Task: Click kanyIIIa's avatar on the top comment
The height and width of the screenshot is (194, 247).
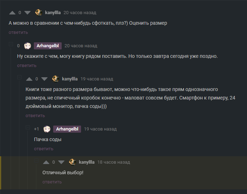Action: click(x=38, y=13)
